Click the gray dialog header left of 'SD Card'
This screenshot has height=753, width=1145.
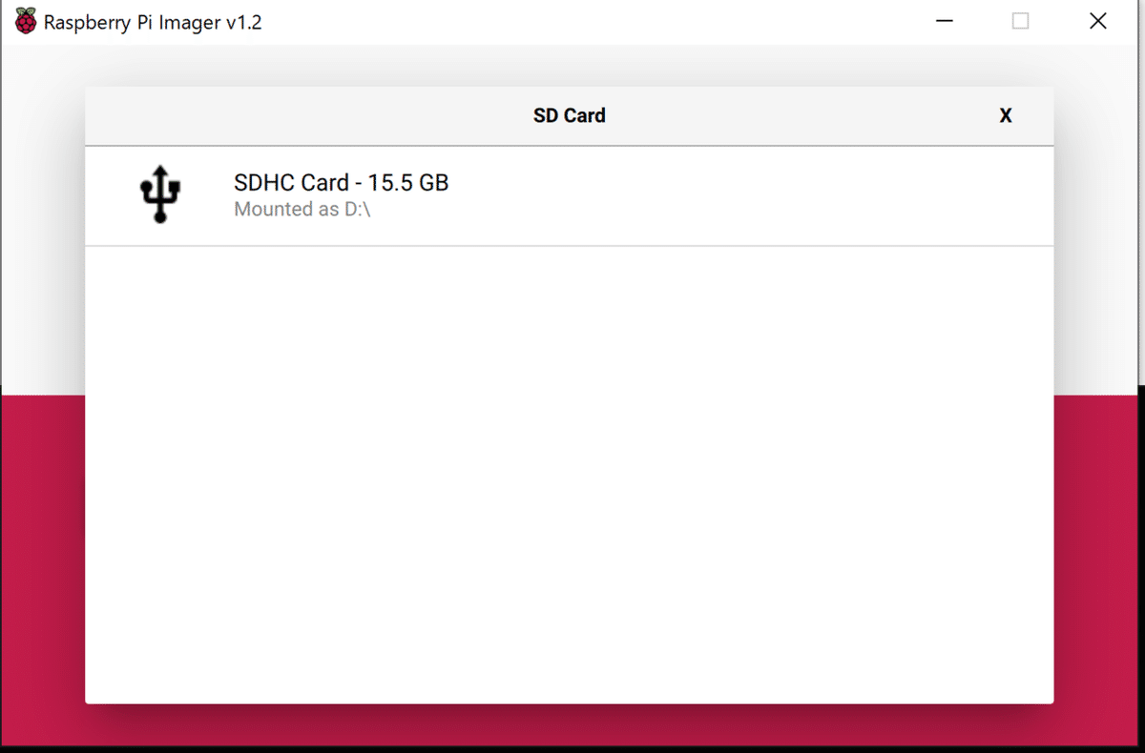[305, 115]
